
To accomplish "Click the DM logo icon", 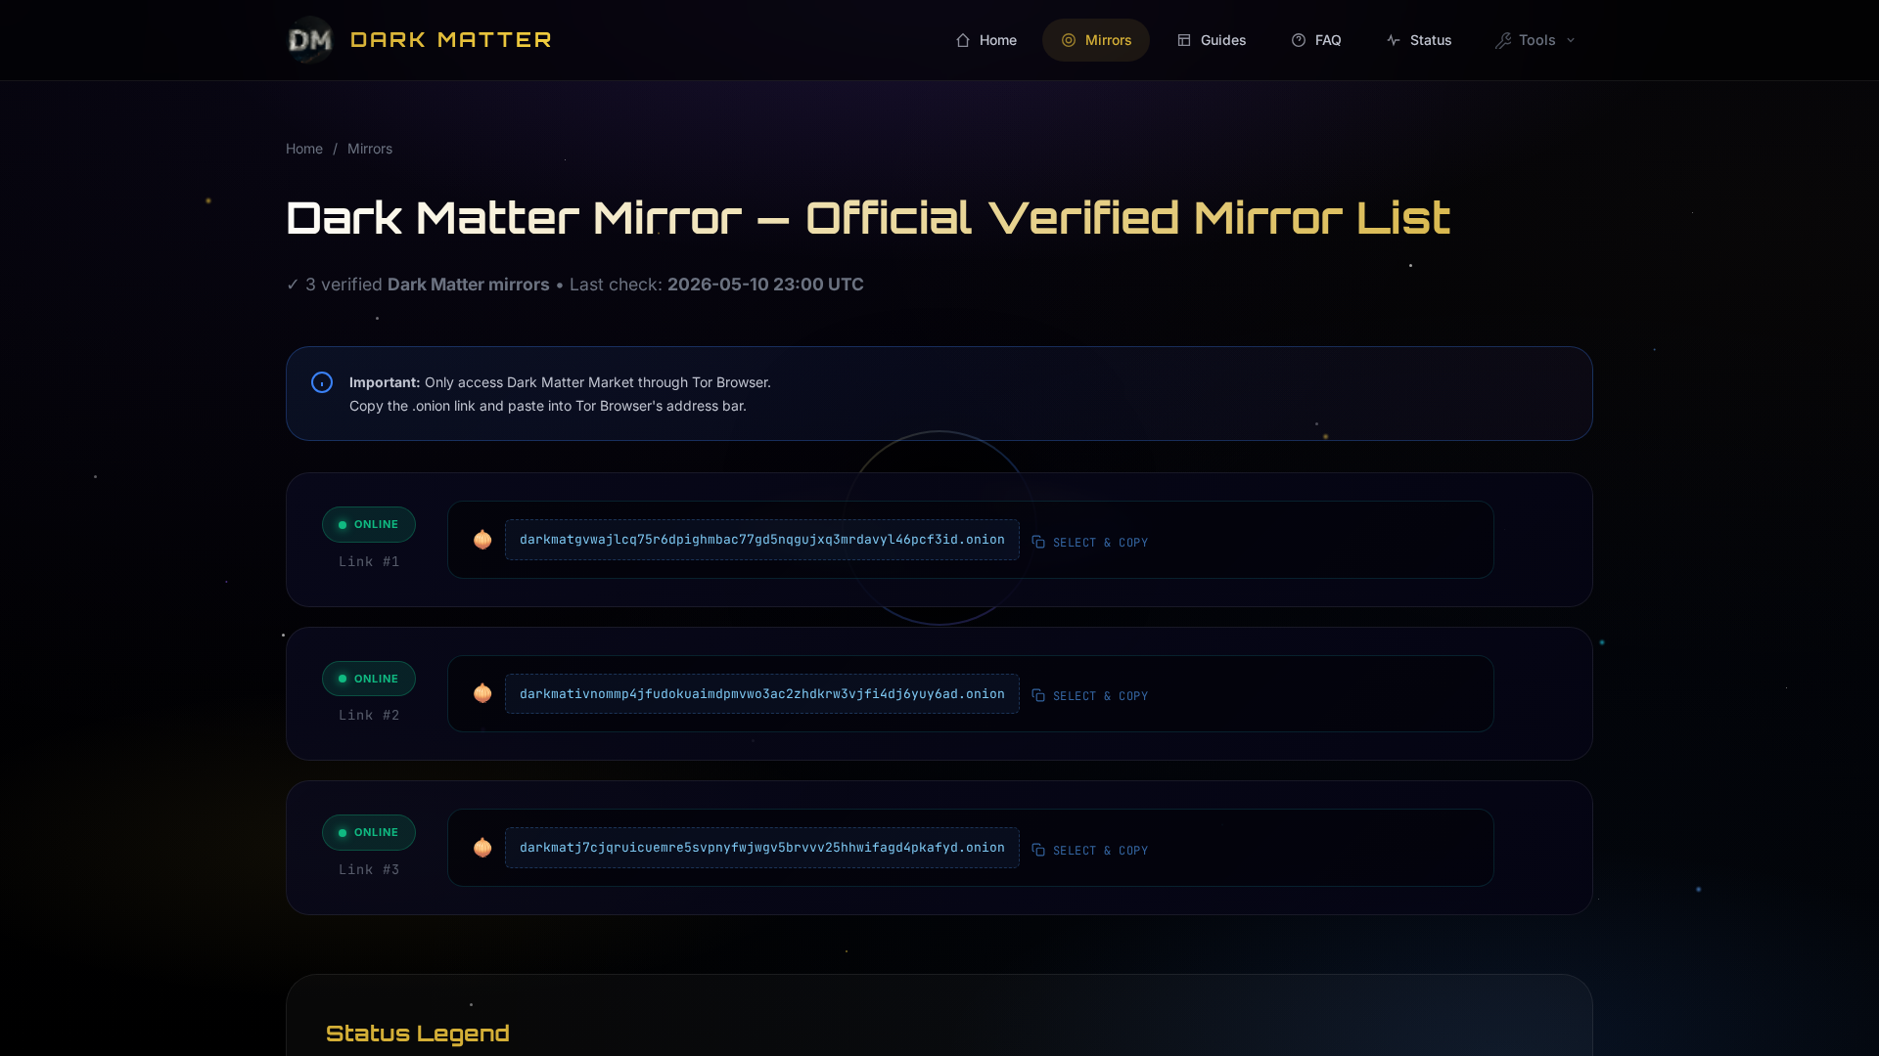I will (x=310, y=40).
